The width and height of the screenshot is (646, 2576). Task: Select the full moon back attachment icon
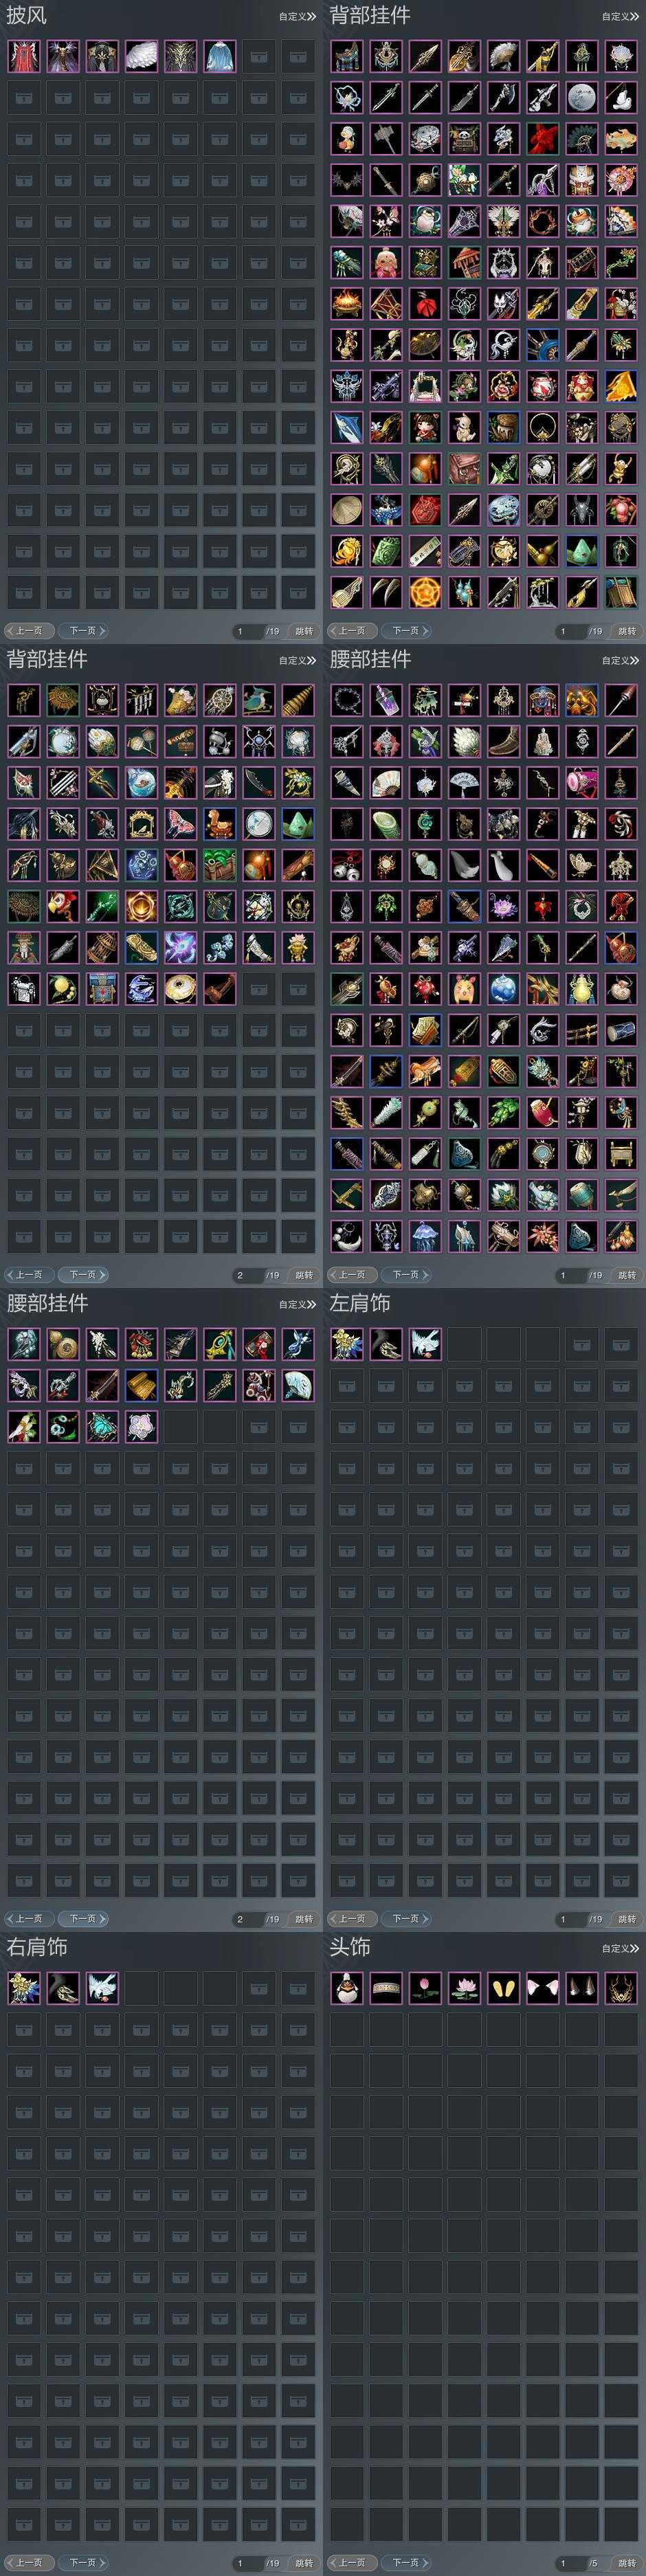point(582,97)
